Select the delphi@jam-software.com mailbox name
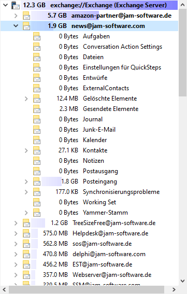The width and height of the screenshot is (187, 294). pyautogui.click(x=109, y=254)
